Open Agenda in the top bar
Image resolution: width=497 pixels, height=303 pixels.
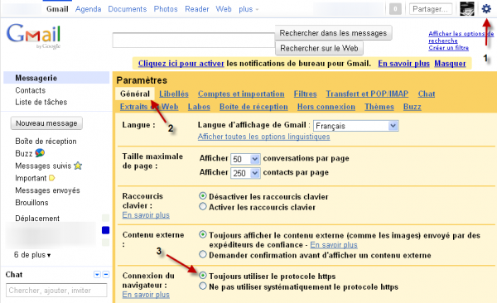[88, 9]
